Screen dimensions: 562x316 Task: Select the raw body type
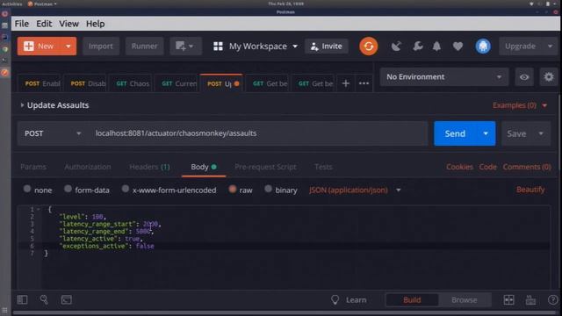232,189
